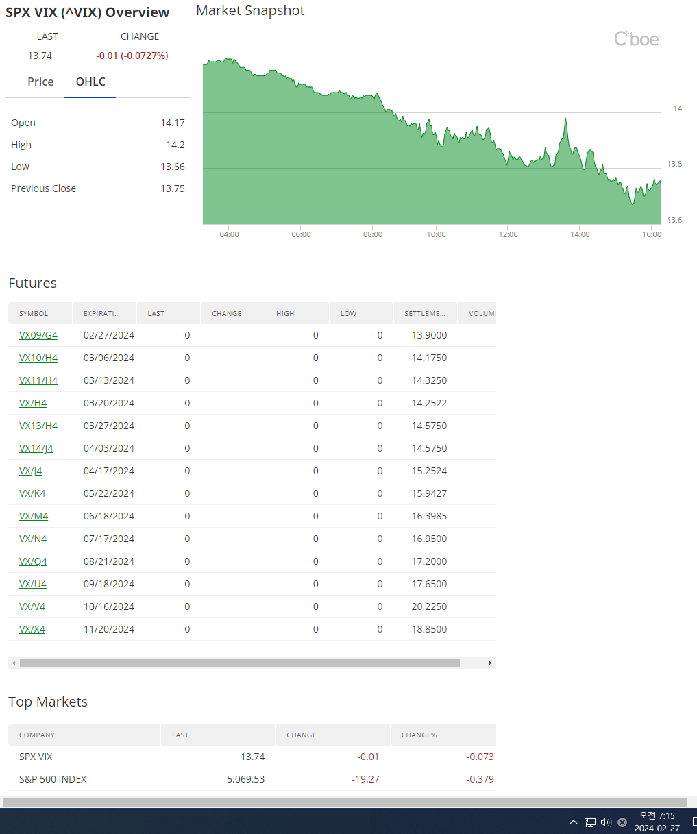Click settlement value 13.9000

429,335
